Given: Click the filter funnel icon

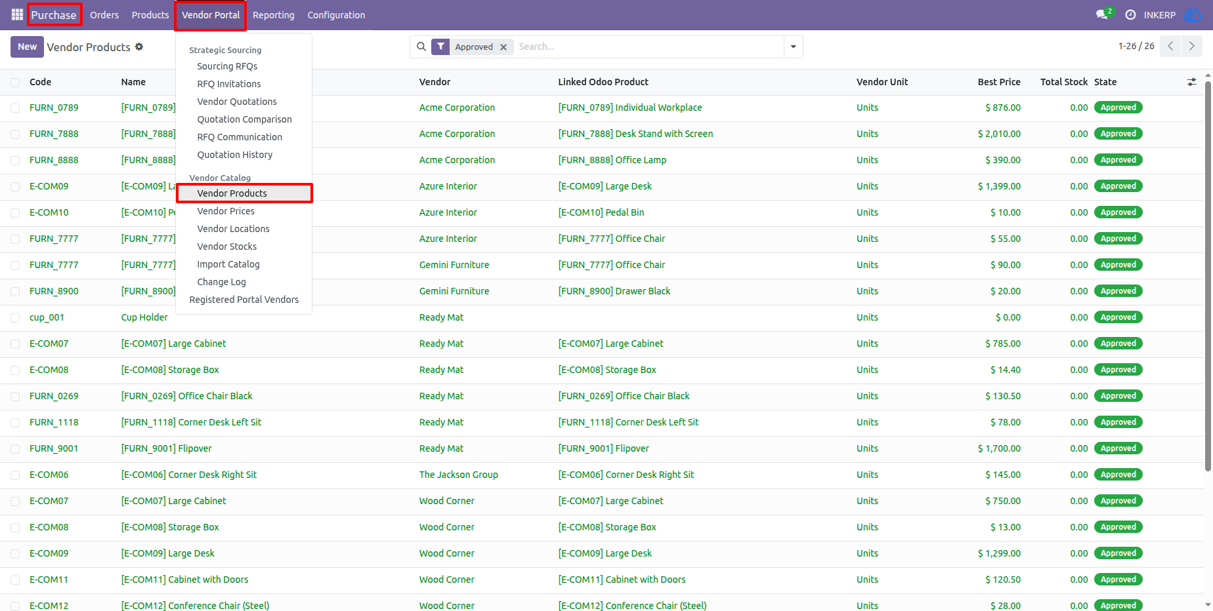Looking at the screenshot, I should [440, 47].
